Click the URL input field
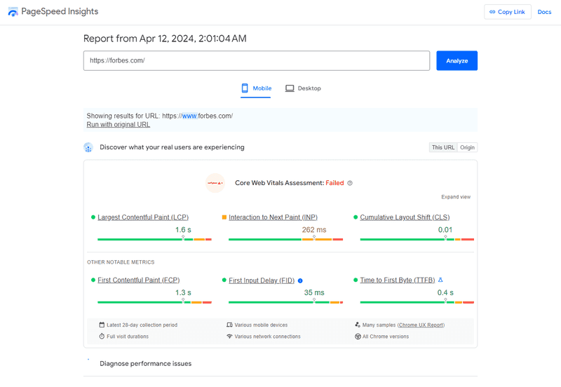The width and height of the screenshot is (561, 387). click(257, 61)
